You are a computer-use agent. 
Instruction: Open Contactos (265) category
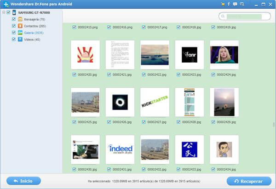click(34, 26)
